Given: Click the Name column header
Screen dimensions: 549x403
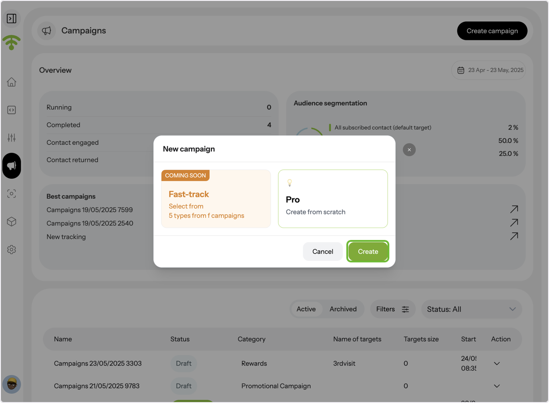Looking at the screenshot, I should 63,339.
